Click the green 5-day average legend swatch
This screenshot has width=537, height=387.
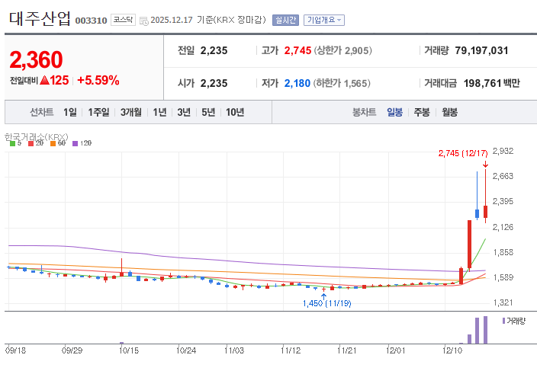coord(12,144)
